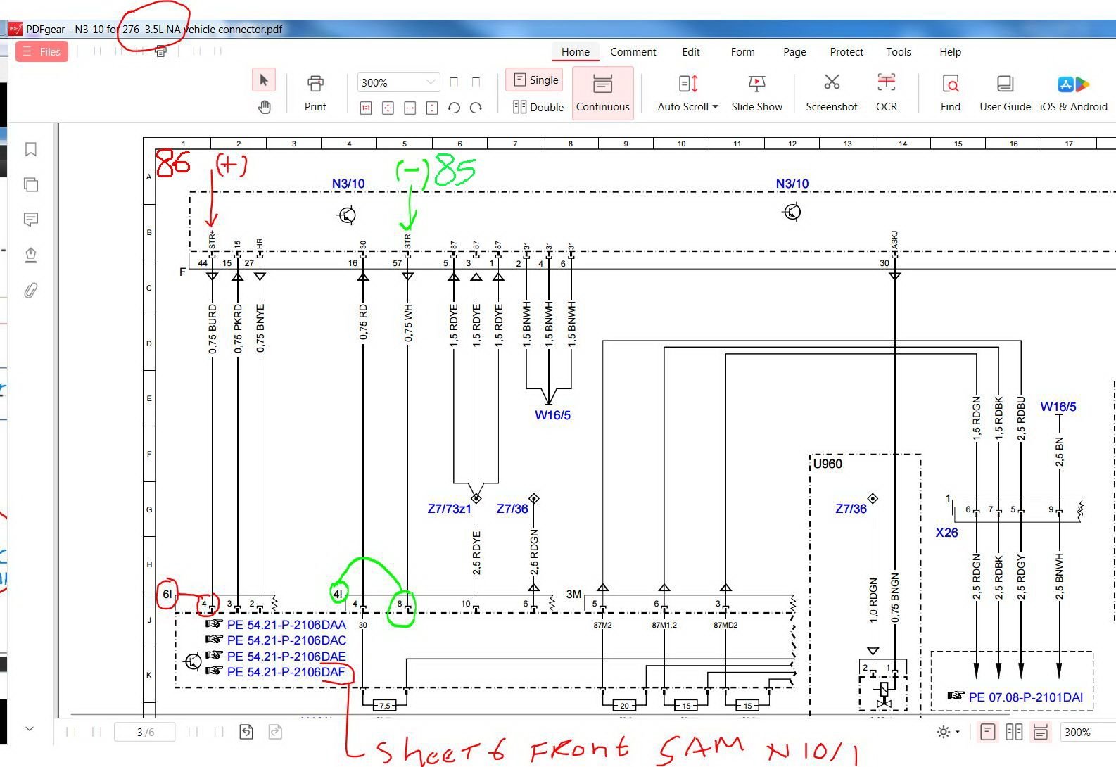
Task: Click the page number field showing 3/6
Action: tap(146, 732)
